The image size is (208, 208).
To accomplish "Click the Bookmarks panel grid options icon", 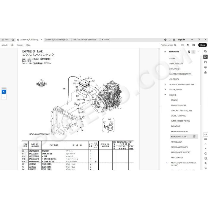I will click(193, 52).
